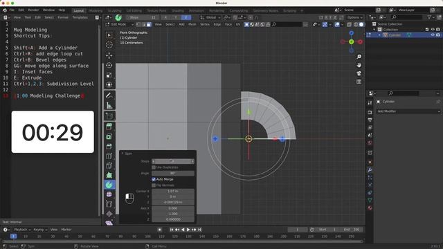Hide the Collection with its eye icon
This screenshot has width=443, height=249.
pyautogui.click(x=433, y=29)
